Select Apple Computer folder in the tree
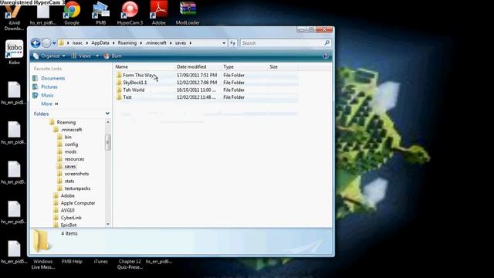The height and width of the screenshot is (278, 494). tap(78, 203)
